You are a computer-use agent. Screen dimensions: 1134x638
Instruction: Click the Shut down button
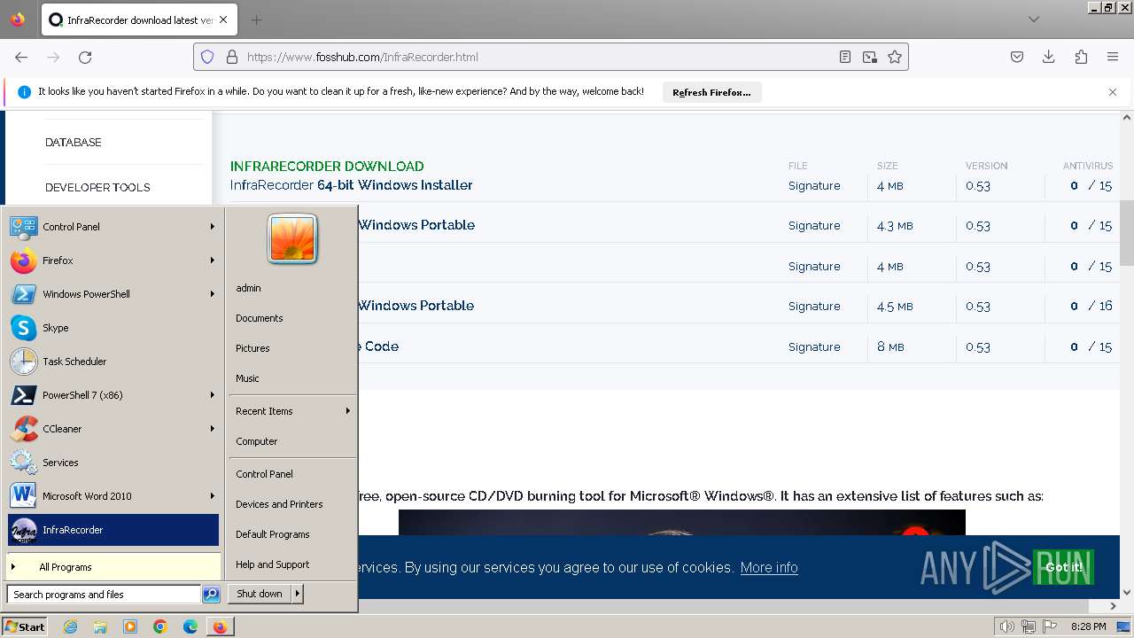(260, 594)
